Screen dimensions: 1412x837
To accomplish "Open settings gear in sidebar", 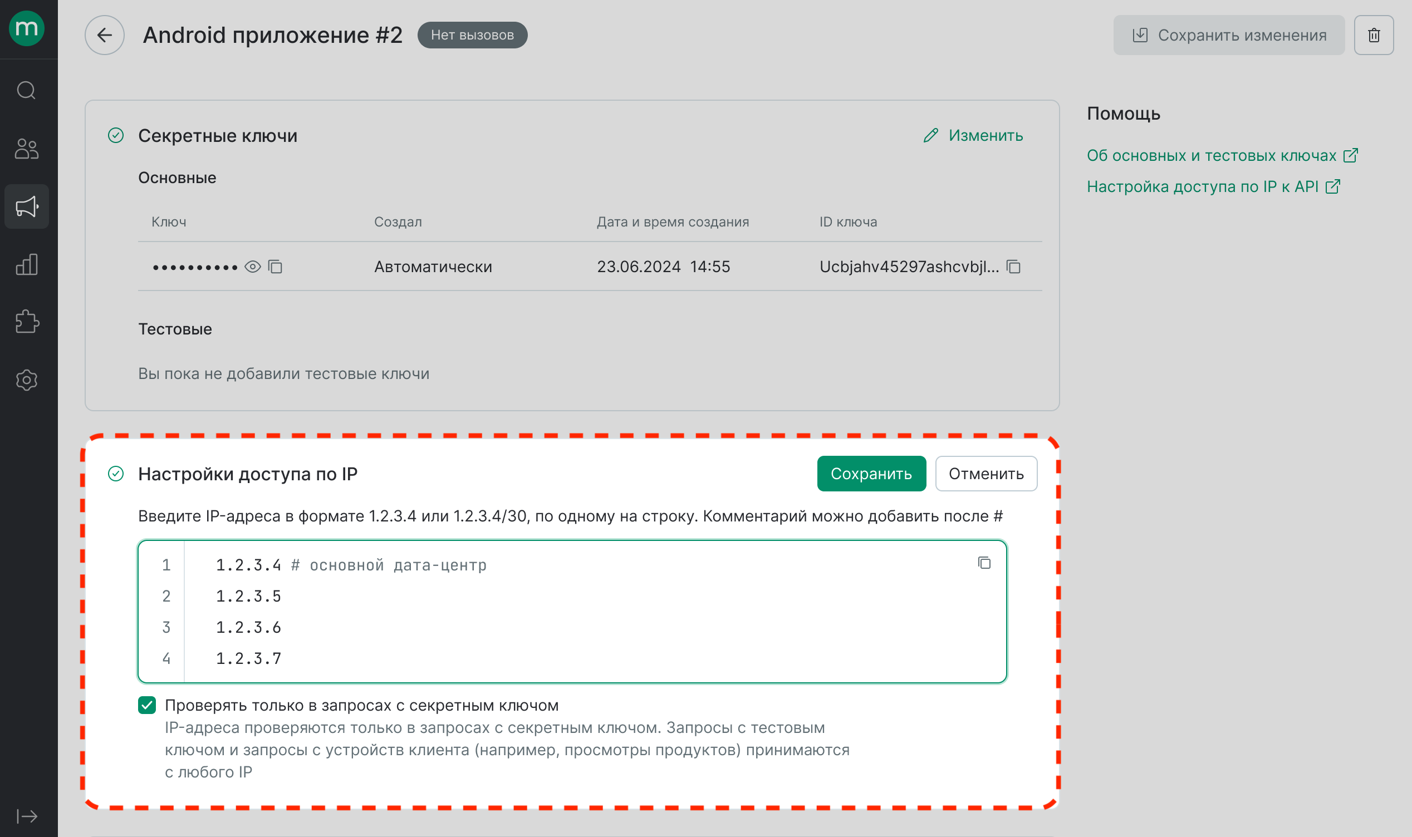I will [27, 380].
